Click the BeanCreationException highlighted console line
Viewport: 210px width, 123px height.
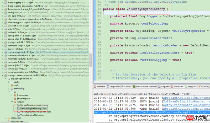click(x=152, y=113)
